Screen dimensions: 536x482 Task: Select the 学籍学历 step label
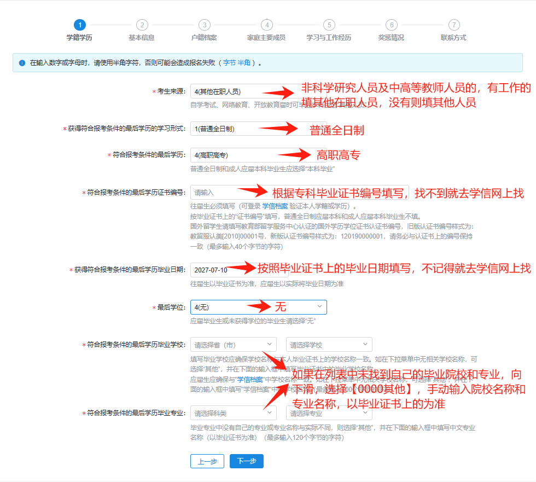(79, 38)
